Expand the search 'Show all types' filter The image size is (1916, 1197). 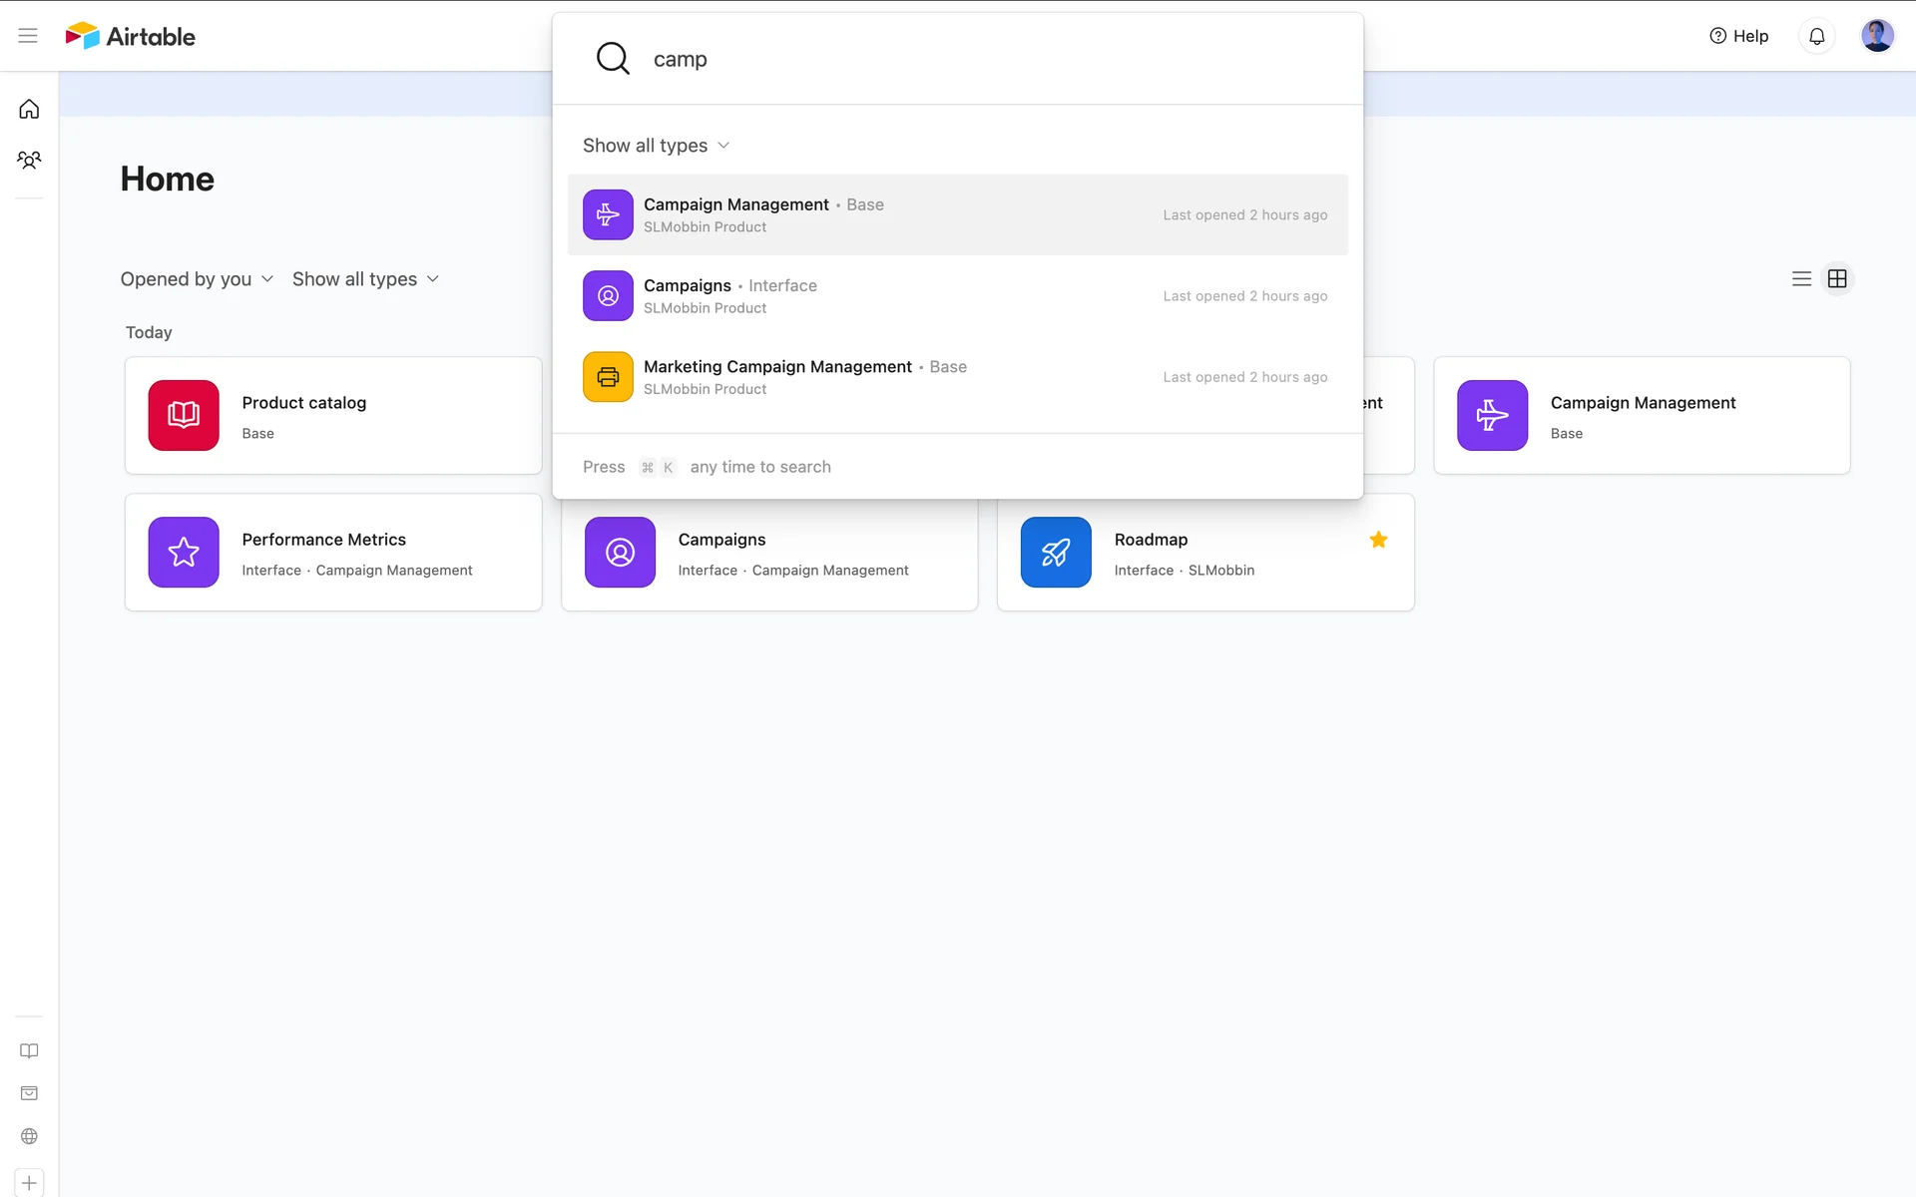click(x=656, y=146)
